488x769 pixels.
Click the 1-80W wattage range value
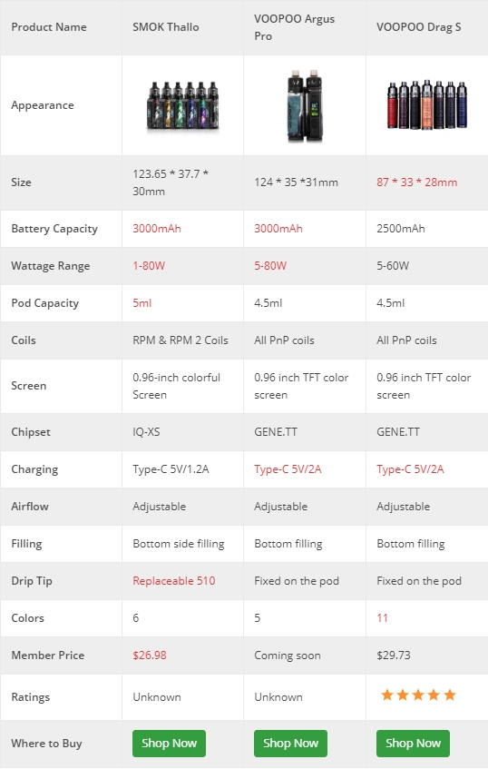pos(149,266)
